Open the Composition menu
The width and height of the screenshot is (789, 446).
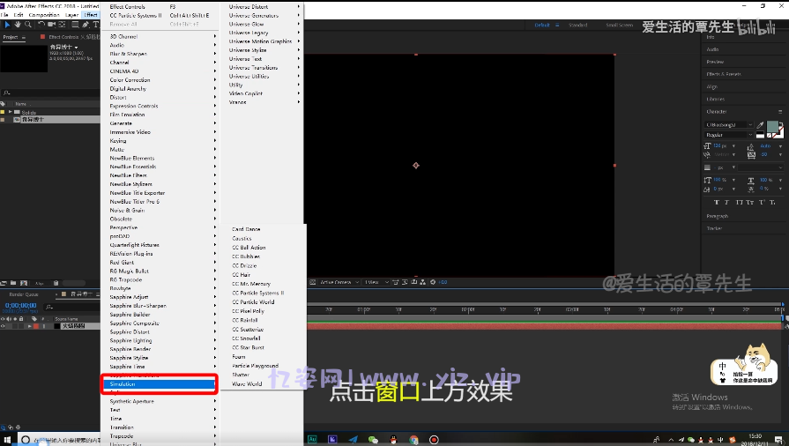[44, 15]
